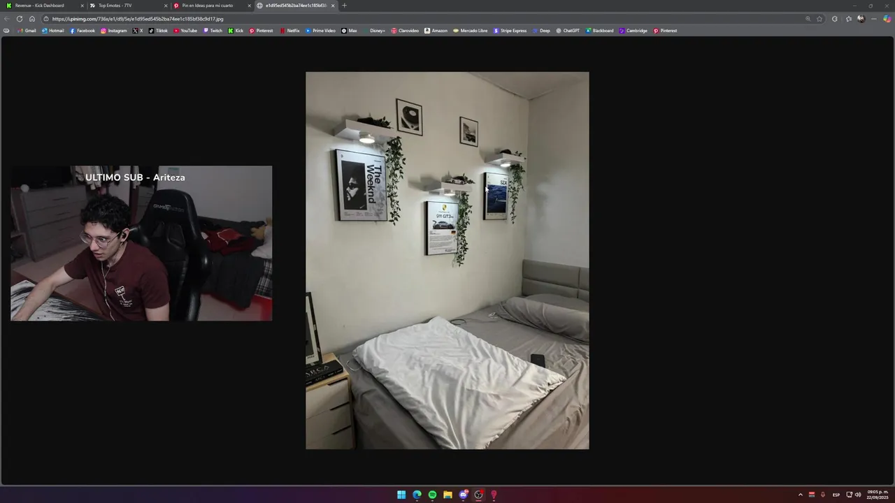This screenshot has width=895, height=503.
Task: Open the volume tray control
Action: tap(858, 495)
